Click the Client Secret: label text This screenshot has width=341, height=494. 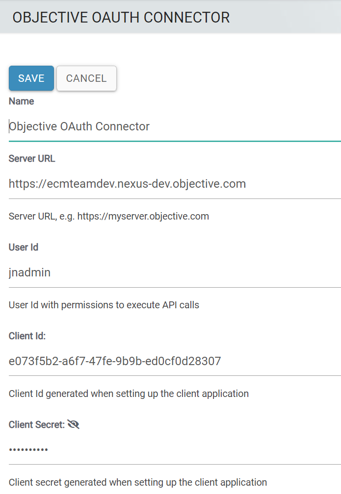coord(37,425)
